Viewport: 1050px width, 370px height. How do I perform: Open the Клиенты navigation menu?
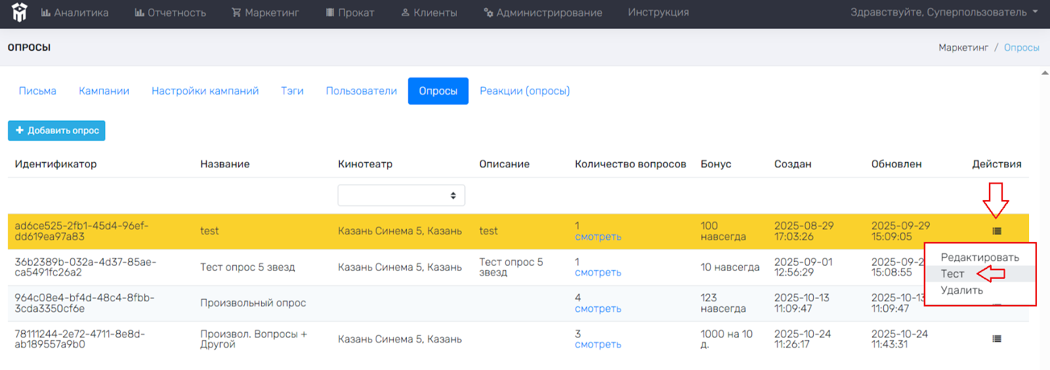429,12
